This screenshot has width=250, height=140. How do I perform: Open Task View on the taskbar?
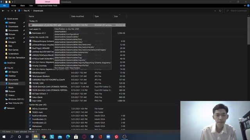(27, 136)
